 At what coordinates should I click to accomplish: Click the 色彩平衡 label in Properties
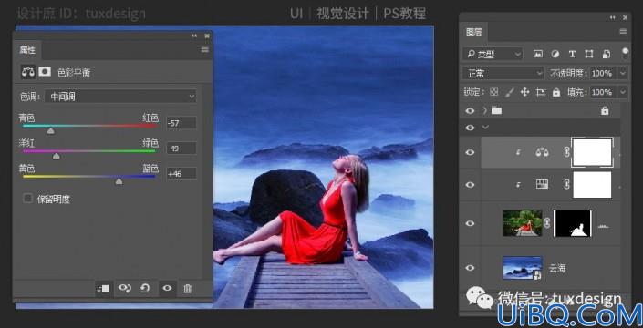74,73
